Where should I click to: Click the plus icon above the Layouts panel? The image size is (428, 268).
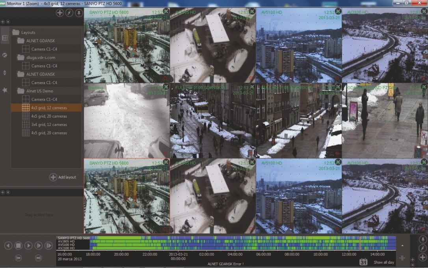(60, 13)
